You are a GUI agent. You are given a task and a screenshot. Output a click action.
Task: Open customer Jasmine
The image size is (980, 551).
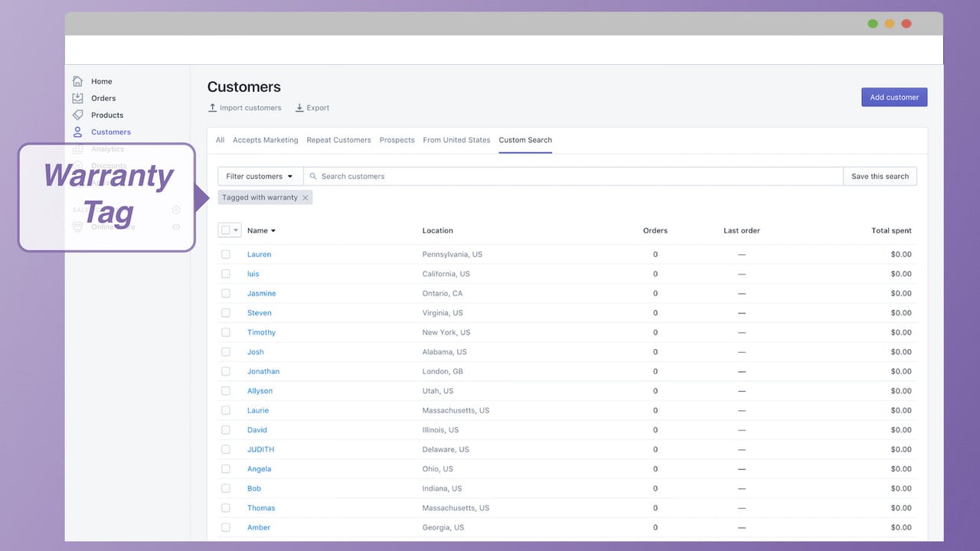(x=262, y=293)
